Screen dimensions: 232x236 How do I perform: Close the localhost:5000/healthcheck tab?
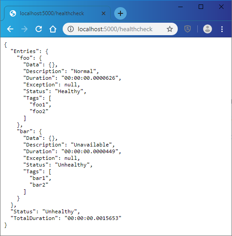pyautogui.click(x=104, y=13)
